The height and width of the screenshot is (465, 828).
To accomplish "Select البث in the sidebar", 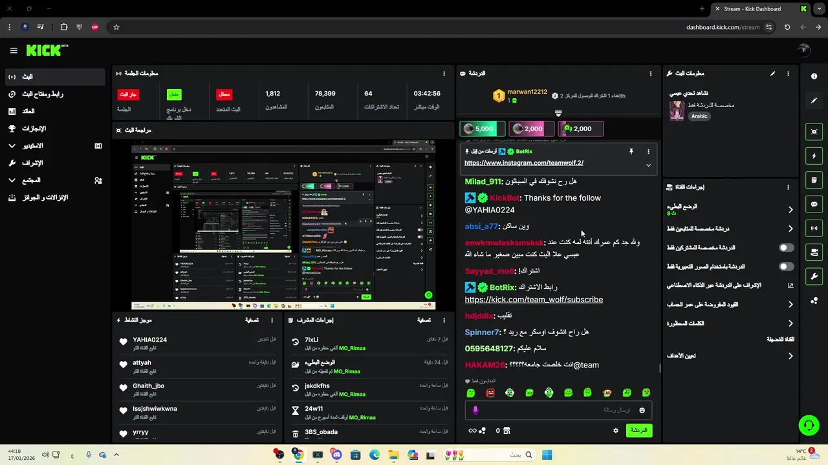I will [55, 77].
